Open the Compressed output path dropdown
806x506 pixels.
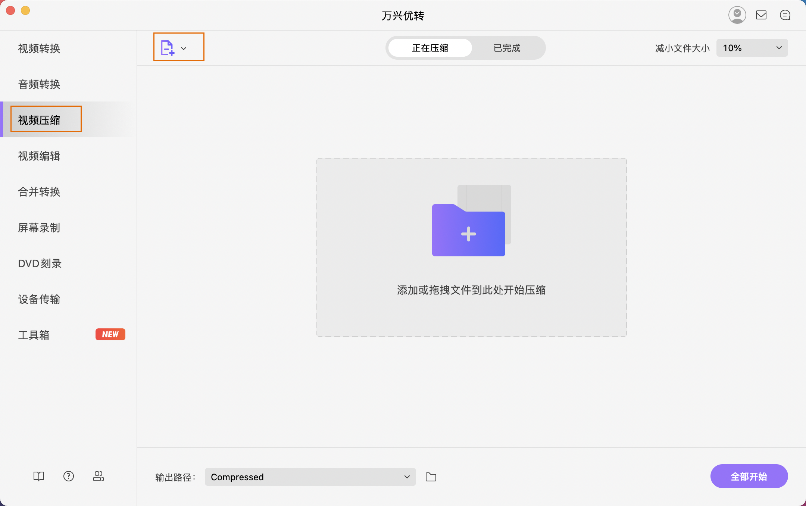(x=310, y=477)
